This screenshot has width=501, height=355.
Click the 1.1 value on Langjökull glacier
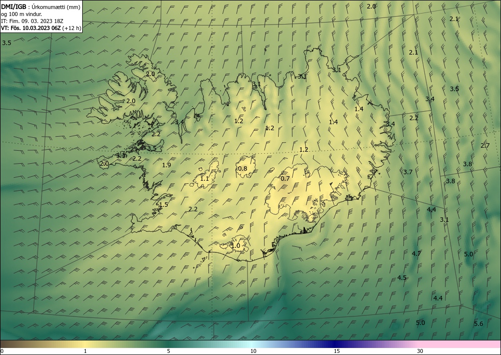pos(204,179)
